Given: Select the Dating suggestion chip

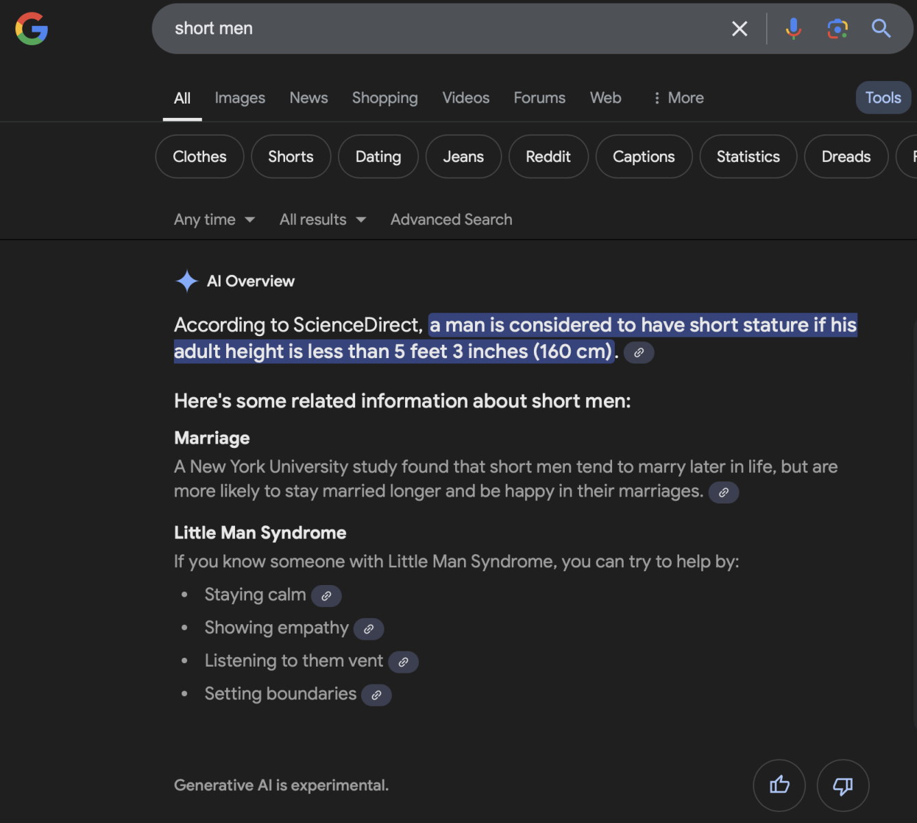Looking at the screenshot, I should tap(378, 156).
